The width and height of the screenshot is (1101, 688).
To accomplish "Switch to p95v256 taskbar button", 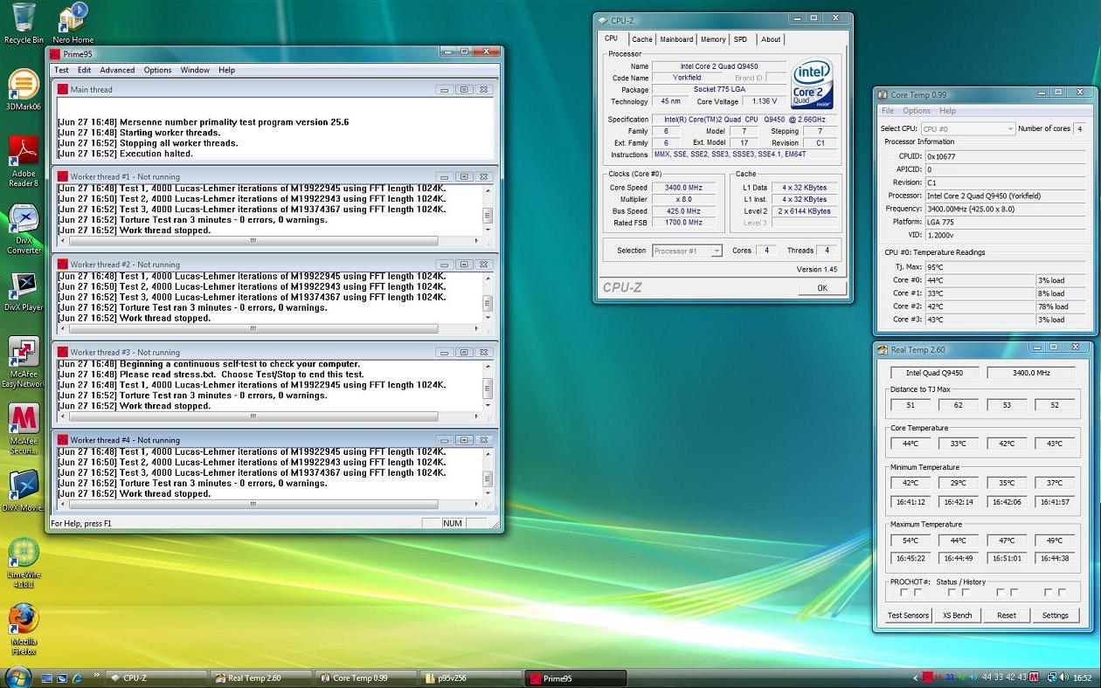I will tap(469, 678).
